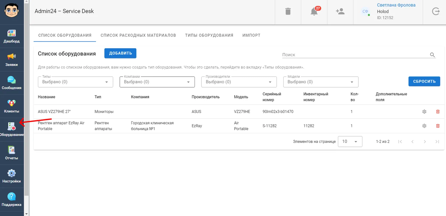Delete the Рентген аппарат EzRay row

(x=438, y=126)
